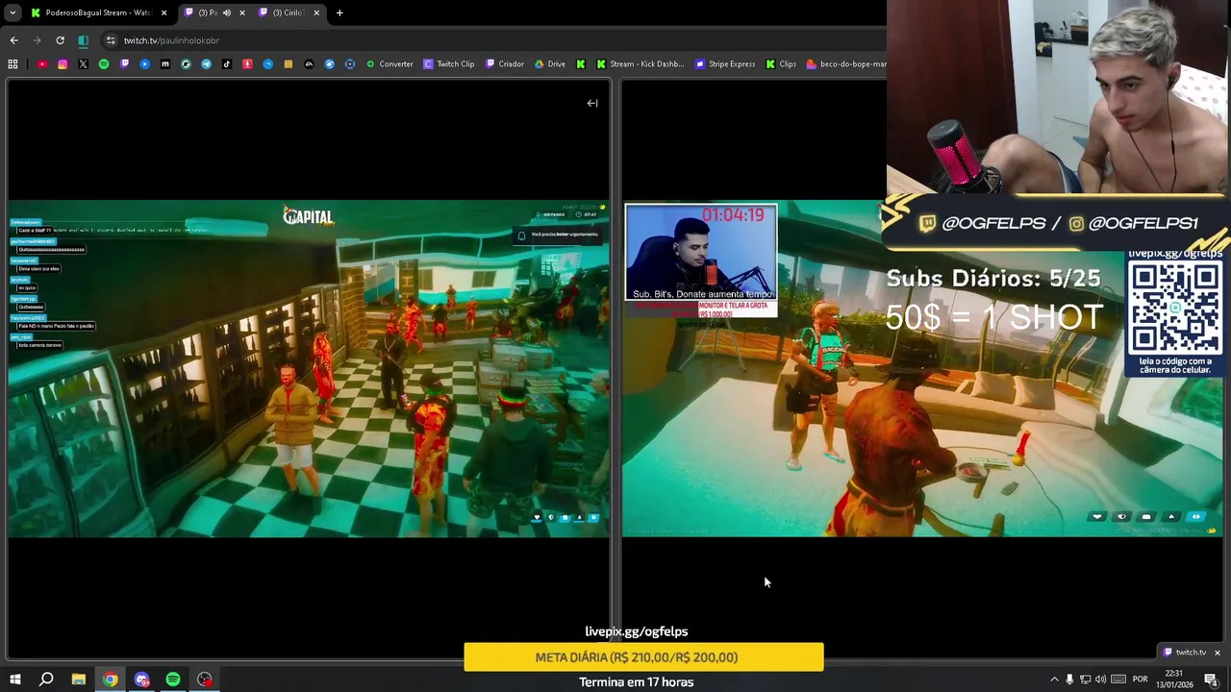
Task: Open the tab search dropdown arrow
Action: pyautogui.click(x=13, y=12)
